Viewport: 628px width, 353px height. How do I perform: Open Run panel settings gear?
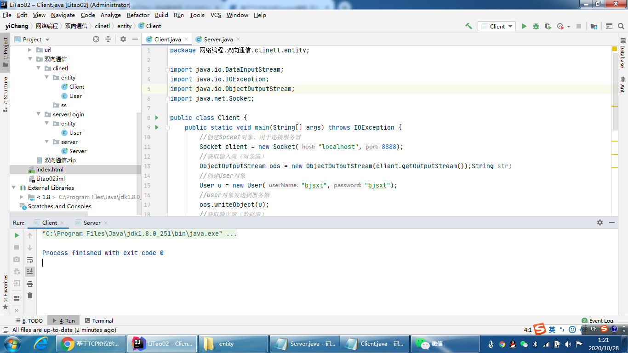coord(600,222)
